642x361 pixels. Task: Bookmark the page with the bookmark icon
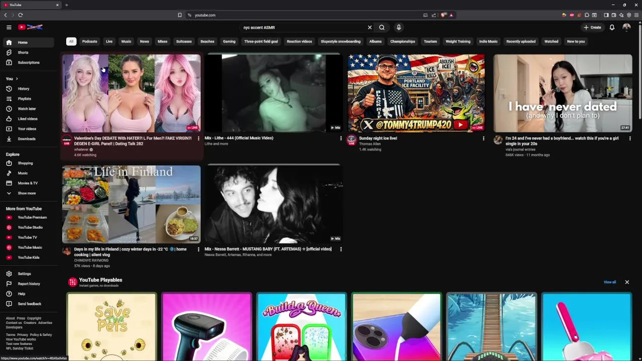(180, 15)
